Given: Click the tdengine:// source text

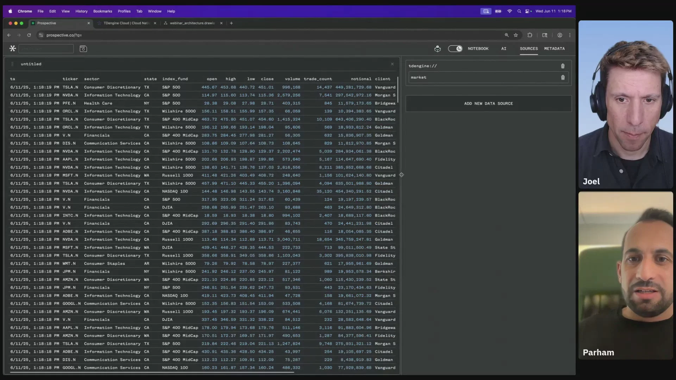Looking at the screenshot, I should [x=423, y=66].
